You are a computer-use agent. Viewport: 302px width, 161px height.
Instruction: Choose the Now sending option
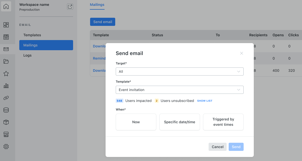click(x=136, y=122)
